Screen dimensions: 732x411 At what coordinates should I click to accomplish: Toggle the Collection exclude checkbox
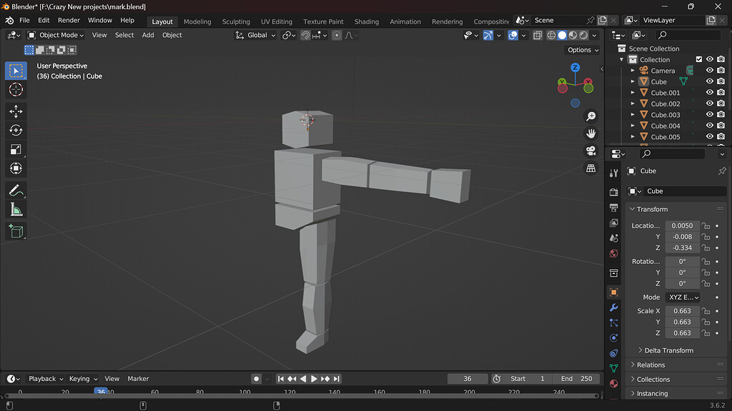(x=699, y=59)
